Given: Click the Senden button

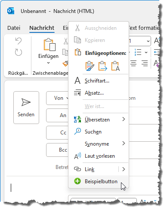Looking at the screenshot, I should [26, 108].
